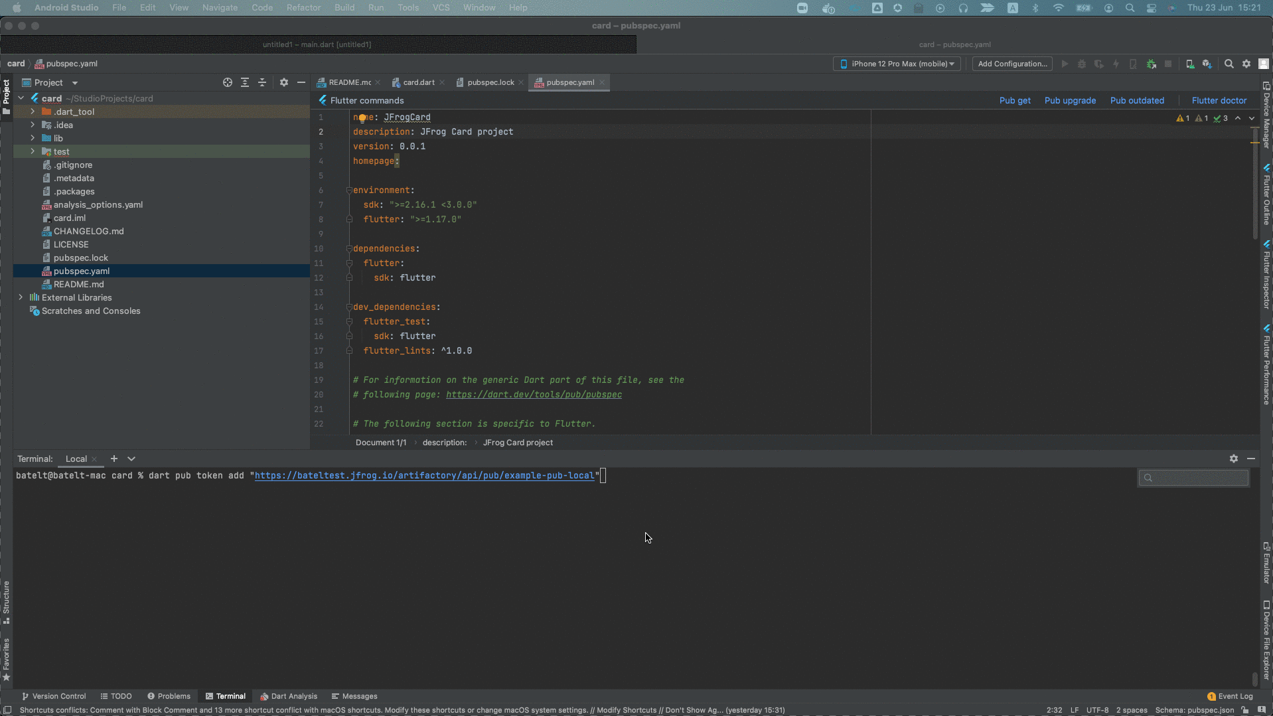Toggle the Project tool window sidebar button
Image resolution: width=1273 pixels, height=716 pixels.
point(7,95)
